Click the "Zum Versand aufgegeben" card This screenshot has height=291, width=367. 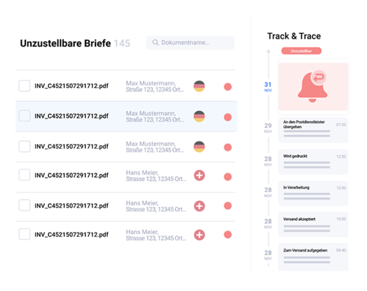tap(313, 256)
